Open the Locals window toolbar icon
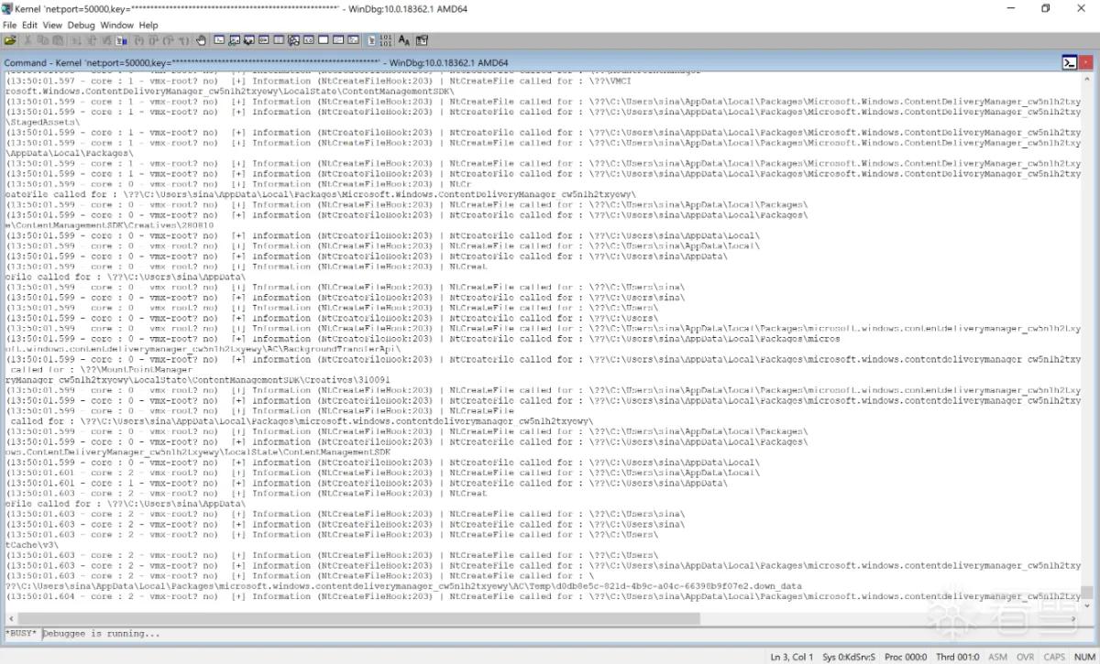Viewport: 1100px width, 664px height. tap(249, 40)
